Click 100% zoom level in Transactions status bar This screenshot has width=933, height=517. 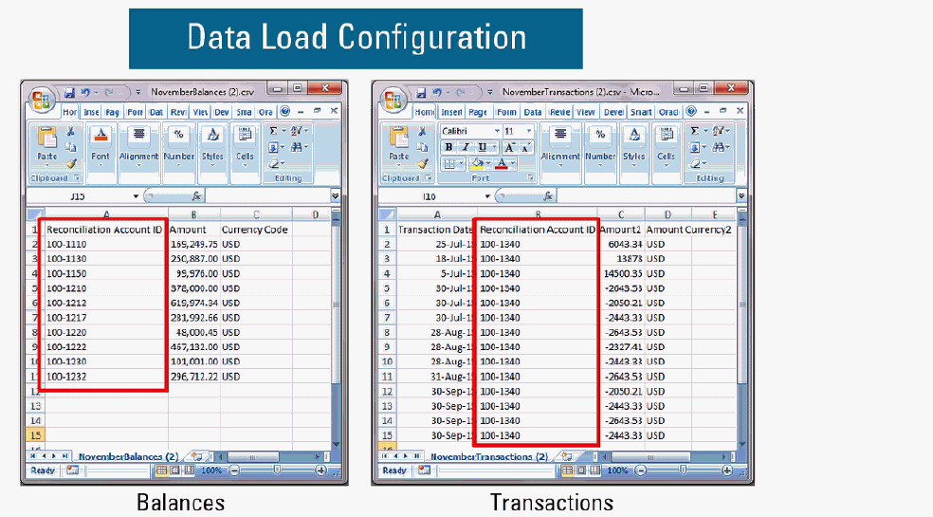tap(617, 471)
